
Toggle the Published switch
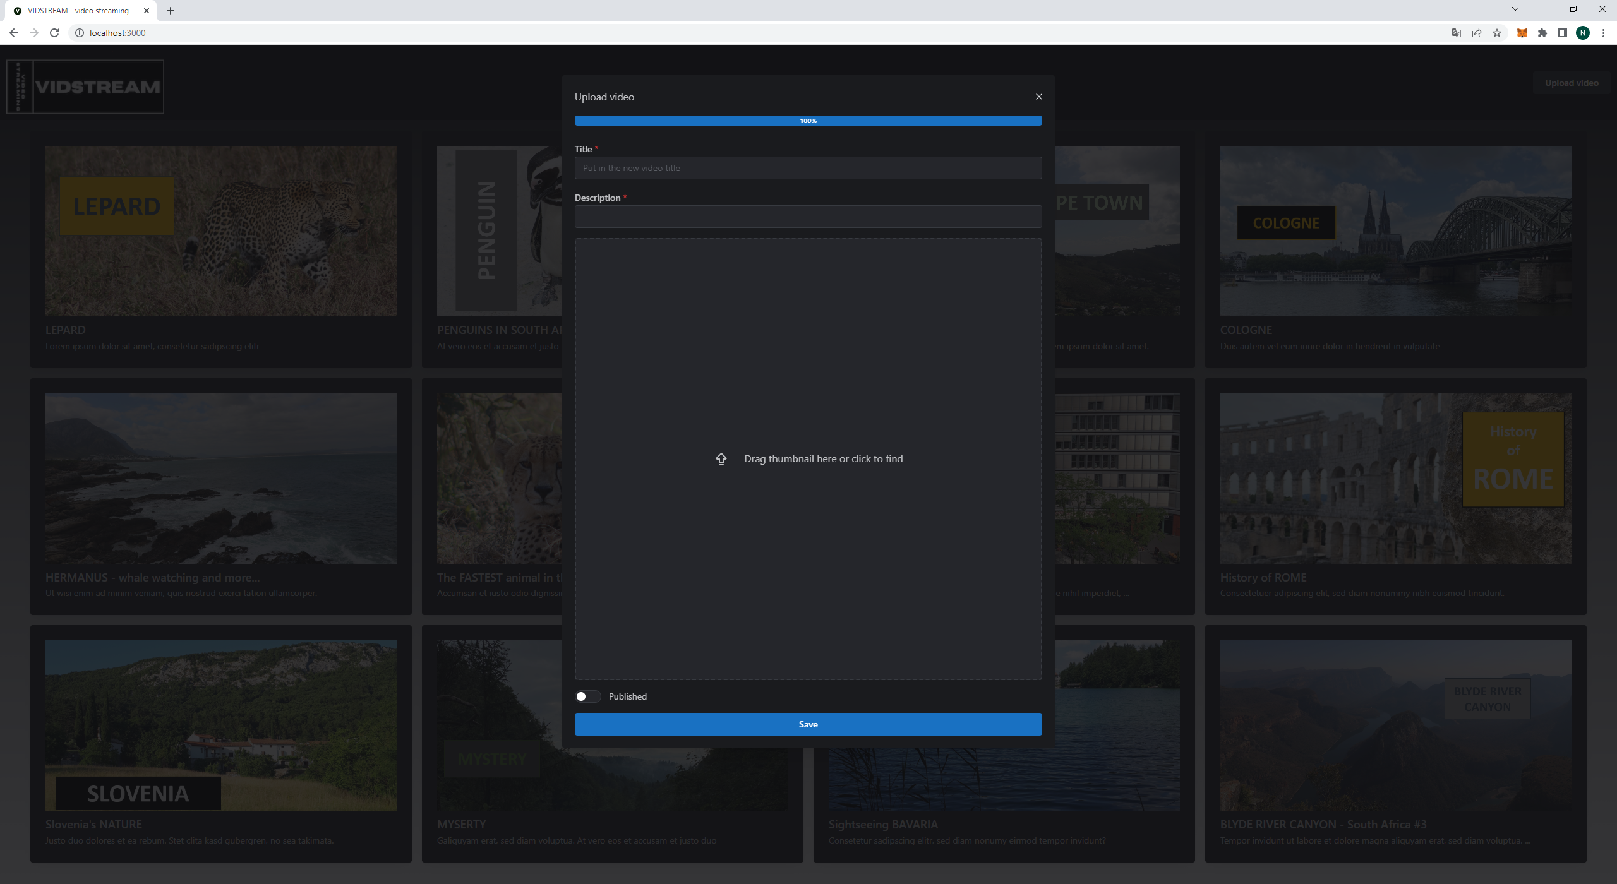587,696
